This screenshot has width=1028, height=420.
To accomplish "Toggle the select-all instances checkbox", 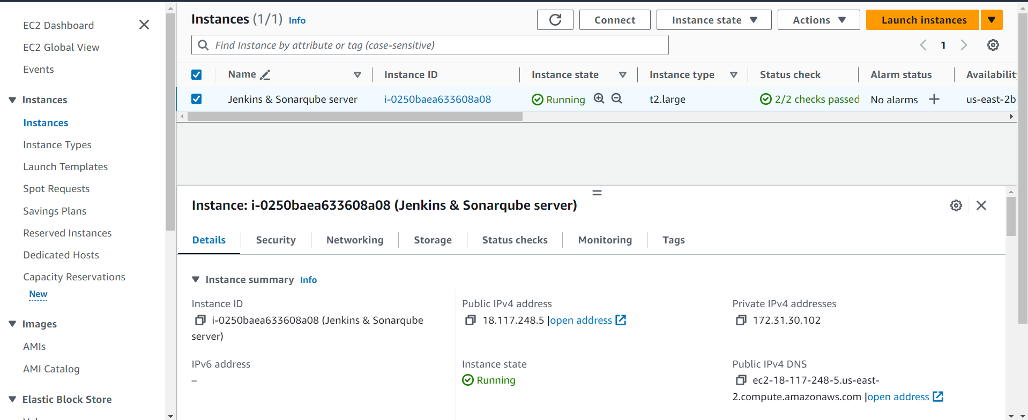I will click(x=197, y=74).
